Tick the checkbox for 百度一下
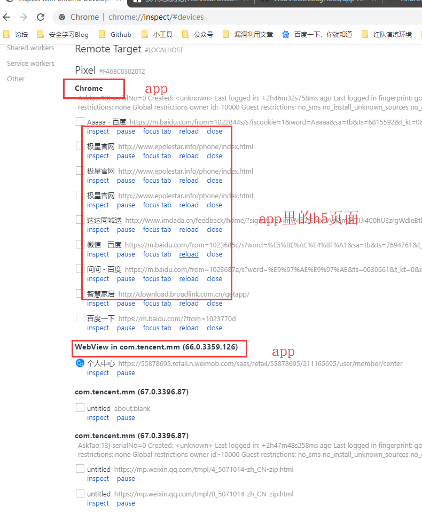The height and width of the screenshot is (521, 422). [x=80, y=318]
